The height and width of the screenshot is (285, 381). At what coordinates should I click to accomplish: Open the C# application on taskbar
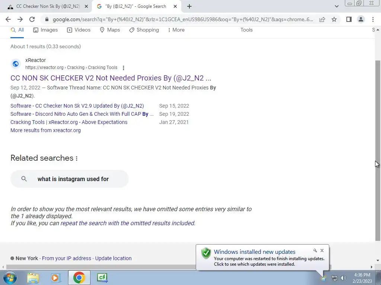(x=102, y=278)
